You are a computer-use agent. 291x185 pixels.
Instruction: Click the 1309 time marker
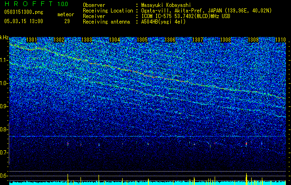point(254,40)
